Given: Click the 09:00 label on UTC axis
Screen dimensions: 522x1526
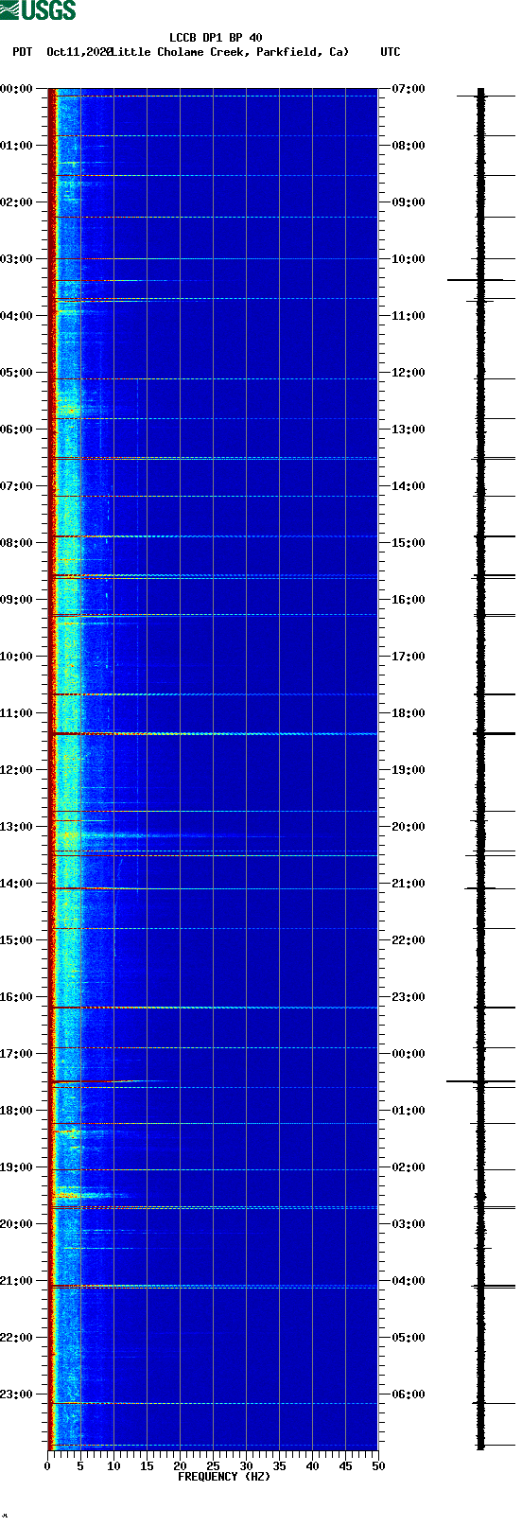Looking at the screenshot, I should coord(409,202).
